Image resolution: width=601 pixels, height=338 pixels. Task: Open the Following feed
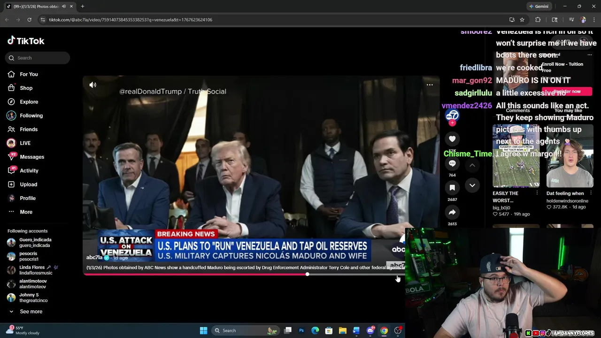click(31, 115)
